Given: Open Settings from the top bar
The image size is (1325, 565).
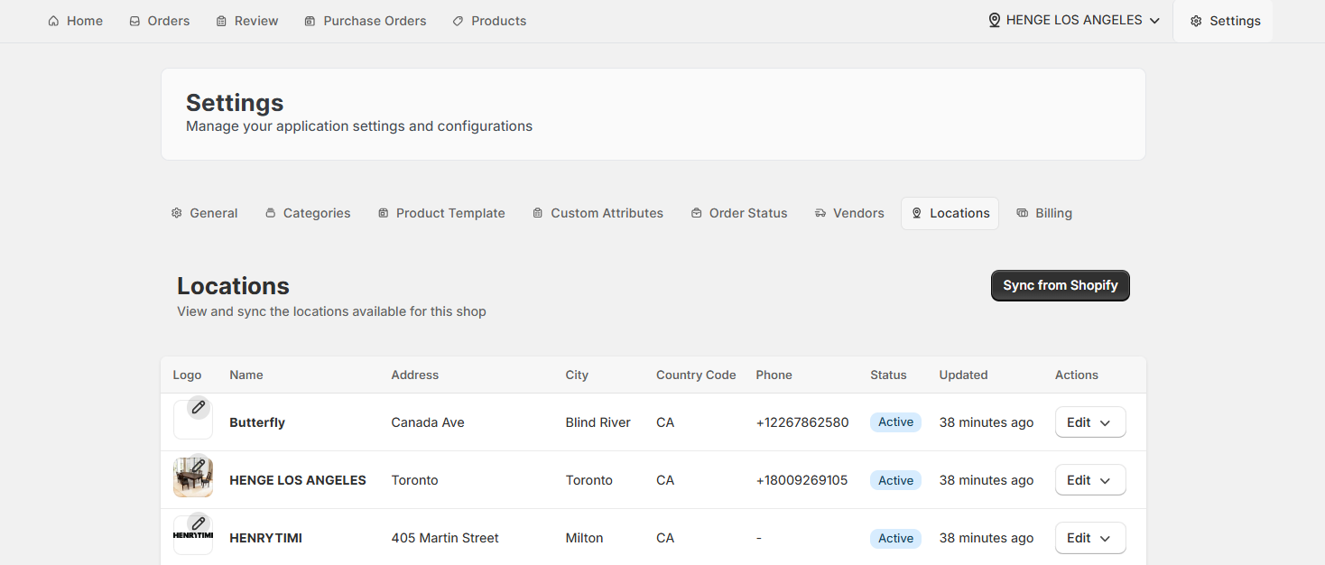Looking at the screenshot, I should click(1223, 21).
